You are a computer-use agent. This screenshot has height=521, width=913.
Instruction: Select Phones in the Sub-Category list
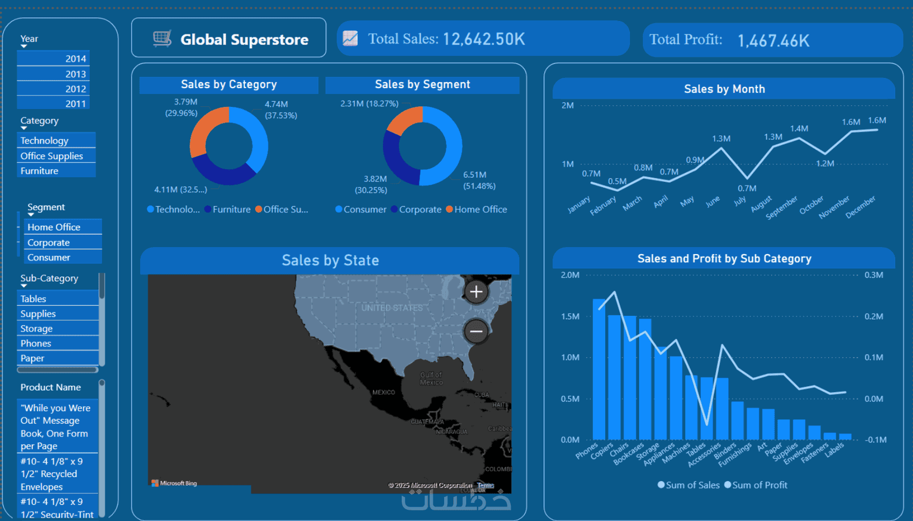[x=57, y=343]
